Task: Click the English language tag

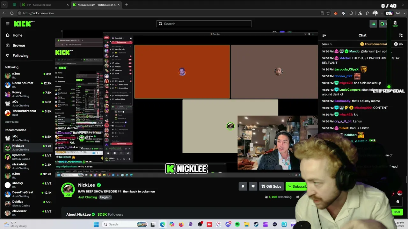Action: click(x=105, y=197)
